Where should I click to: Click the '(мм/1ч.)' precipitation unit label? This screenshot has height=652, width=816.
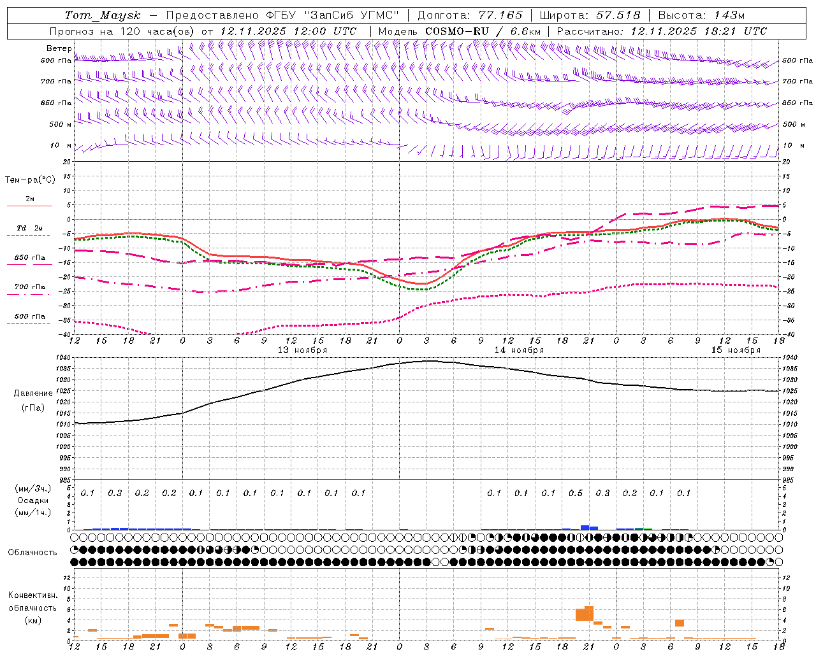coord(33,513)
